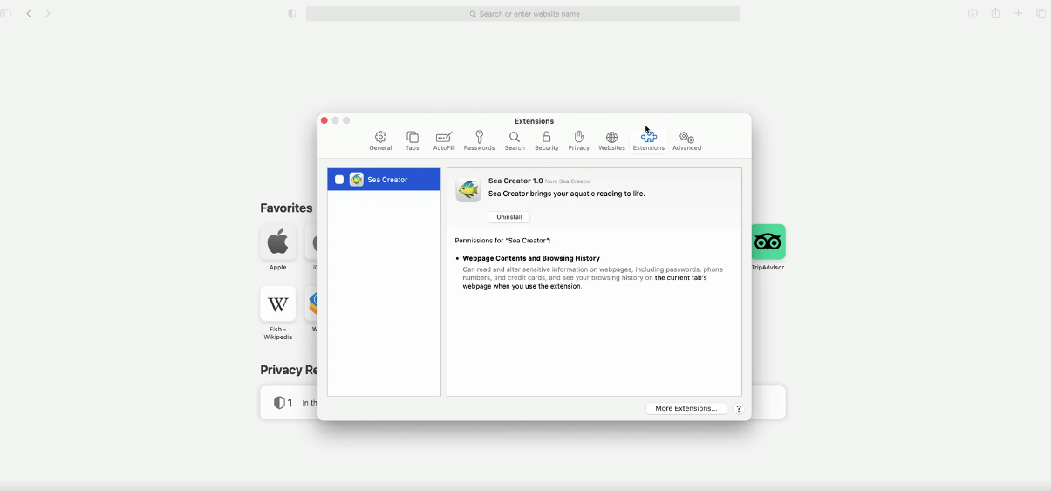Open the General preferences tab
This screenshot has width=1051, height=491.
click(x=380, y=141)
